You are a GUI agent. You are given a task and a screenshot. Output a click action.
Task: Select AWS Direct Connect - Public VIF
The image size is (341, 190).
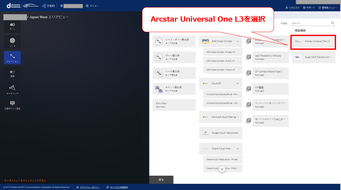pyautogui.click(x=223, y=61)
